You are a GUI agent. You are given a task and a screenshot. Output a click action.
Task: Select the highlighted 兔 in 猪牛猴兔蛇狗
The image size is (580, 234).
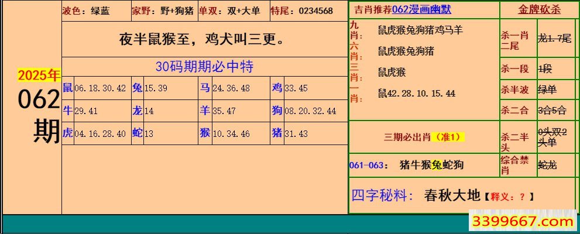pos(437,165)
